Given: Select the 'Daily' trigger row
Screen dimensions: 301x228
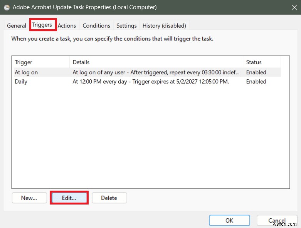Looking at the screenshot, I should point(147,82).
